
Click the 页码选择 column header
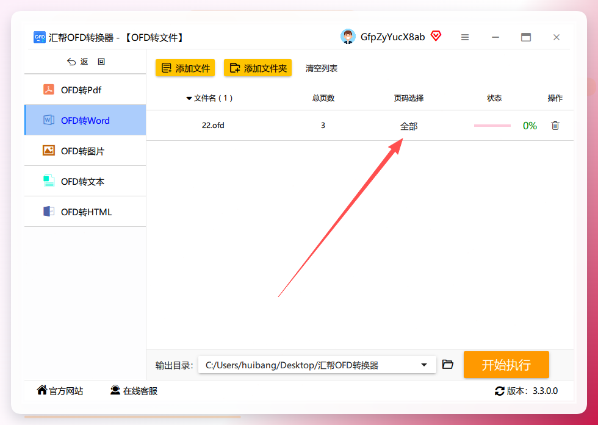click(x=409, y=98)
